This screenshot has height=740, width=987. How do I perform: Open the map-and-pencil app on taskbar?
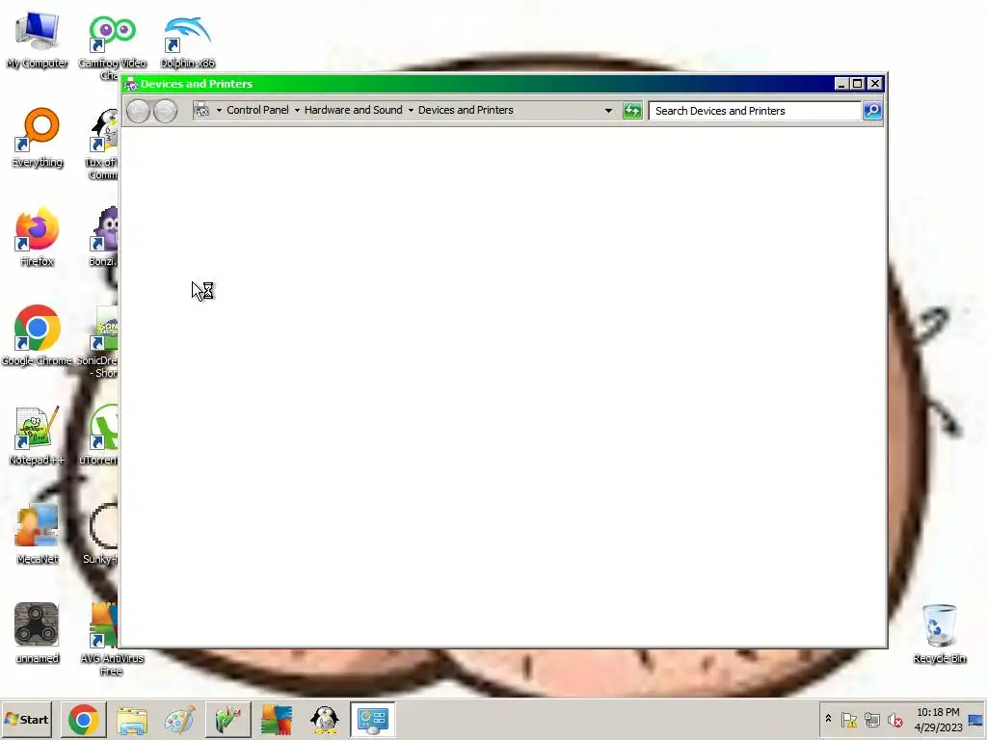coord(227,719)
